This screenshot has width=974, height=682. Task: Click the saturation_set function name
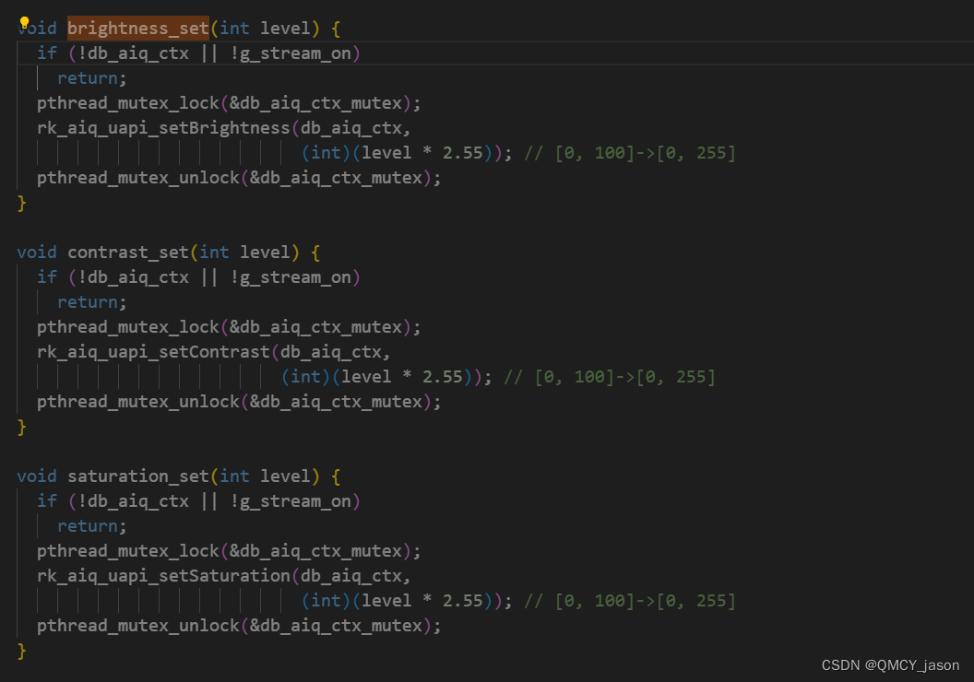pyautogui.click(x=138, y=476)
